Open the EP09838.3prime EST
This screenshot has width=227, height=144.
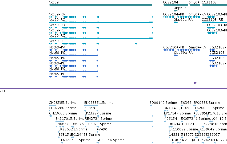[195, 105]
